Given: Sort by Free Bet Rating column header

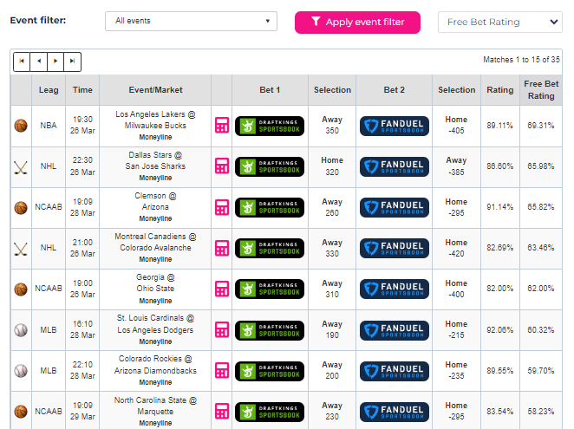Looking at the screenshot, I should (x=541, y=90).
